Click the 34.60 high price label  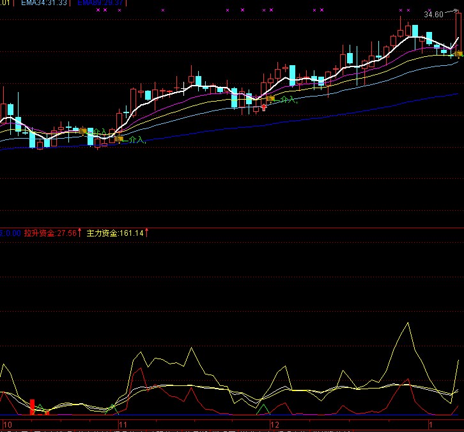[433, 14]
